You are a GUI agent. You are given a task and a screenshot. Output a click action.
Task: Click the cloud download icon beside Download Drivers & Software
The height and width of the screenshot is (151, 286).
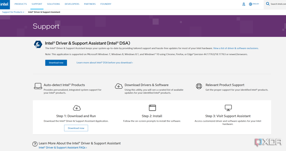click(119, 86)
